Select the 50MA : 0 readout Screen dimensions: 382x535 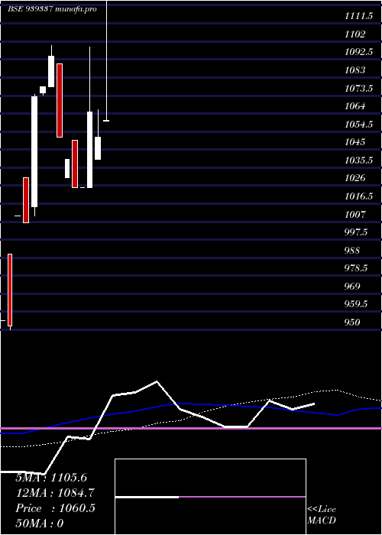(40, 524)
